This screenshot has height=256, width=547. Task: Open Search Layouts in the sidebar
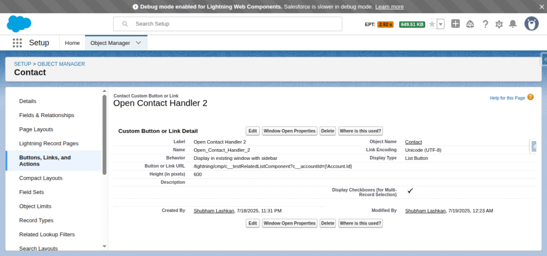click(38, 249)
